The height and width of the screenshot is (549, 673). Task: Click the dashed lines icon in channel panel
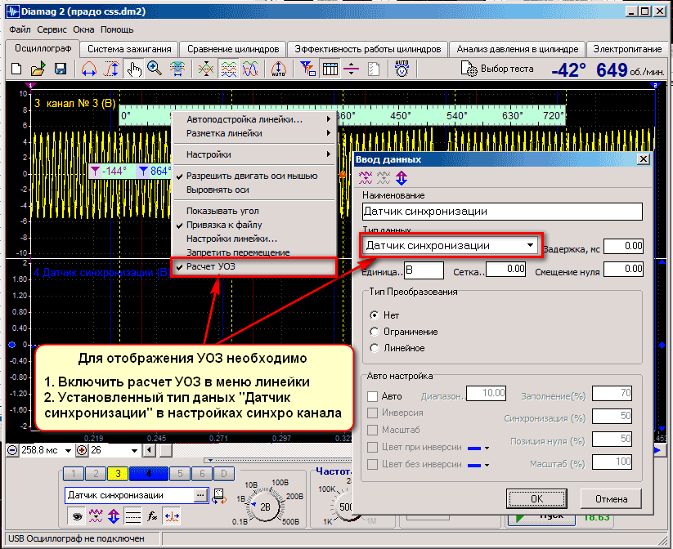point(133,516)
